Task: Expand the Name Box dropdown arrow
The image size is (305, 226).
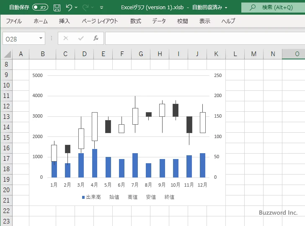Action: tap(41, 38)
